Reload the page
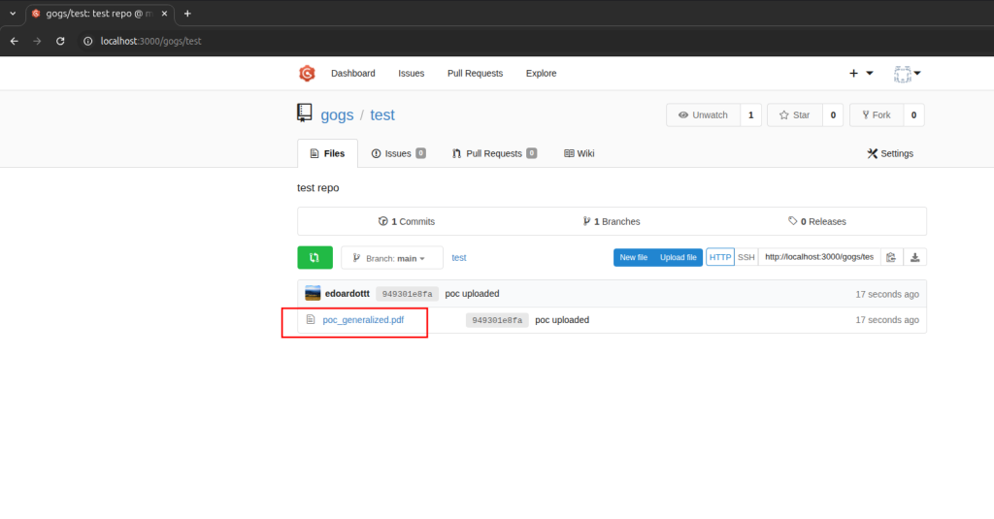The image size is (994, 519). click(x=60, y=41)
